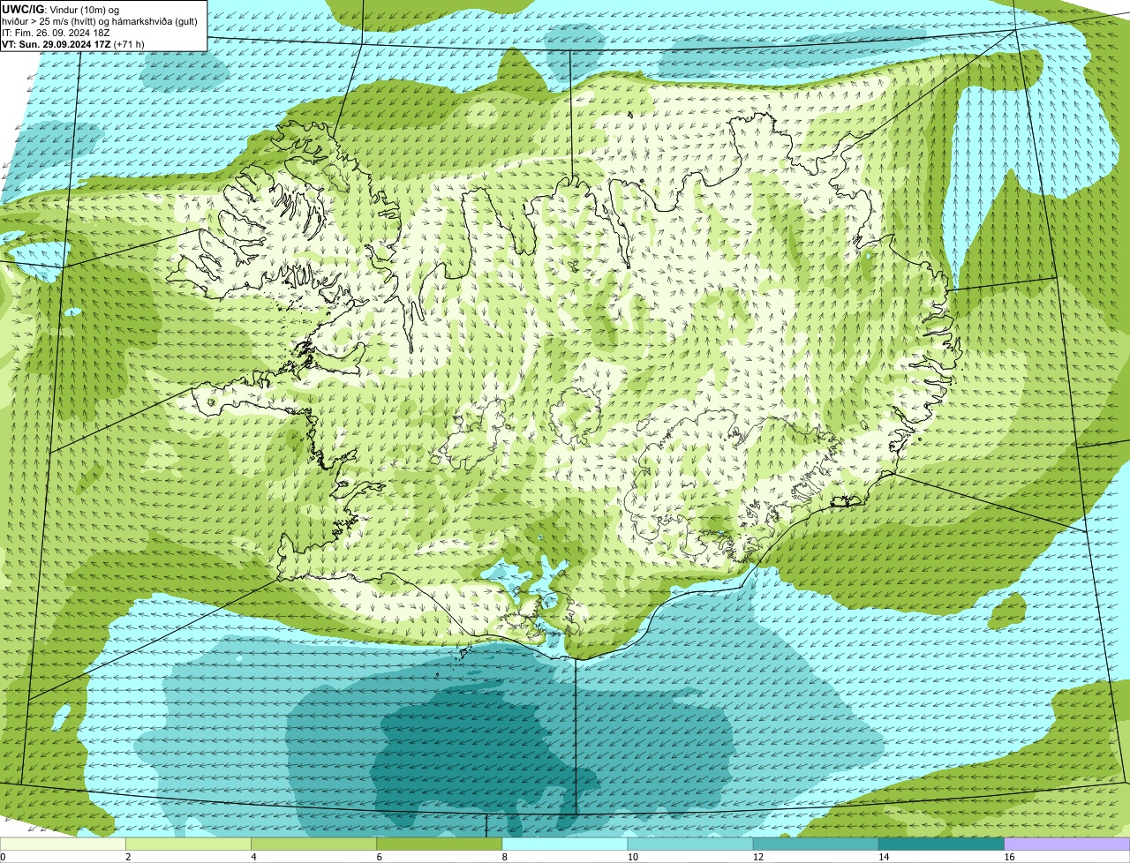The height and width of the screenshot is (863, 1130).
Task: Click the scale label '4'
Action: pyautogui.click(x=253, y=857)
